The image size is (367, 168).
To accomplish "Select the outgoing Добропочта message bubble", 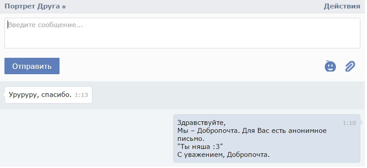I will pyautogui.click(x=267, y=138).
